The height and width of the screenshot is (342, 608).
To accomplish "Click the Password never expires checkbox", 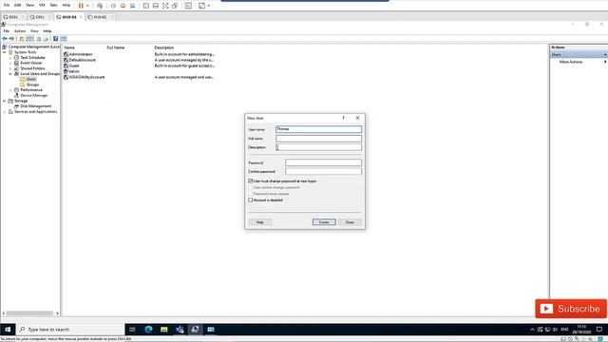I will (x=251, y=194).
